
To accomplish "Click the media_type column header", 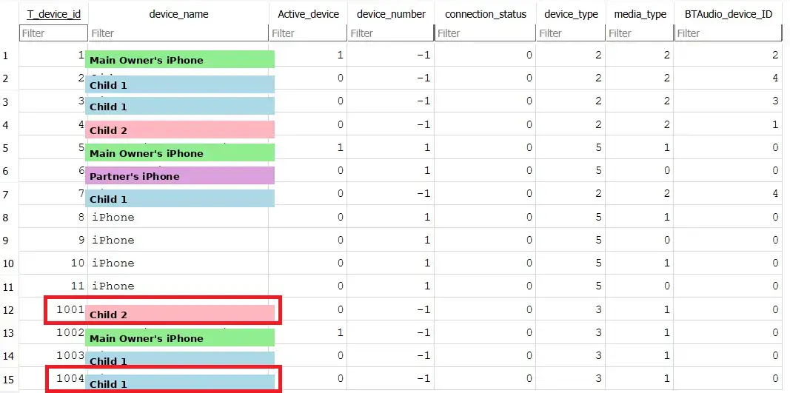I will 640,14.
